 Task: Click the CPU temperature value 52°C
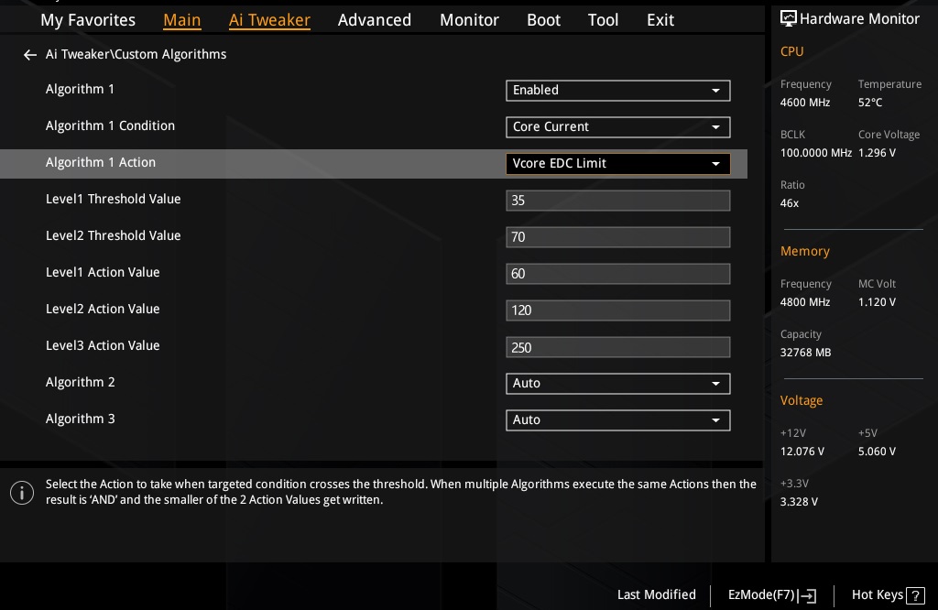pos(870,103)
